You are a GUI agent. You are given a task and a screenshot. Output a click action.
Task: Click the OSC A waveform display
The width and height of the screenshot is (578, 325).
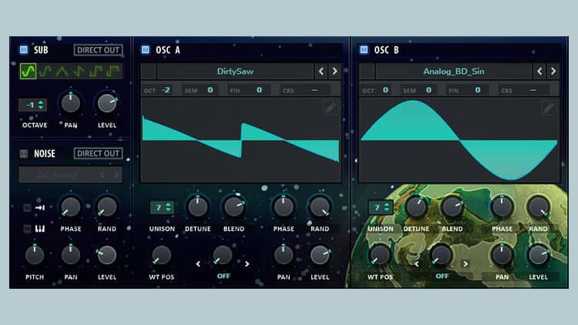click(x=240, y=140)
